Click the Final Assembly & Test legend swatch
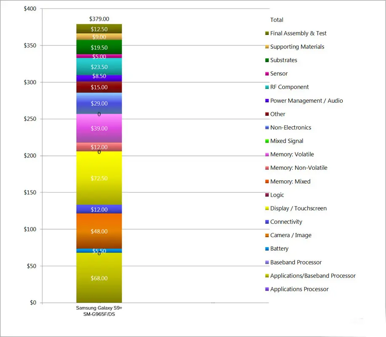This screenshot has width=386, height=337. pos(267,33)
